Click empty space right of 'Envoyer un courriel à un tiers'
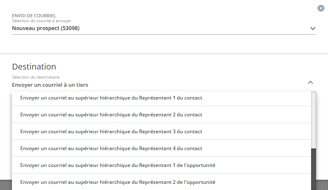This screenshot has width=328, height=190. [198, 85]
